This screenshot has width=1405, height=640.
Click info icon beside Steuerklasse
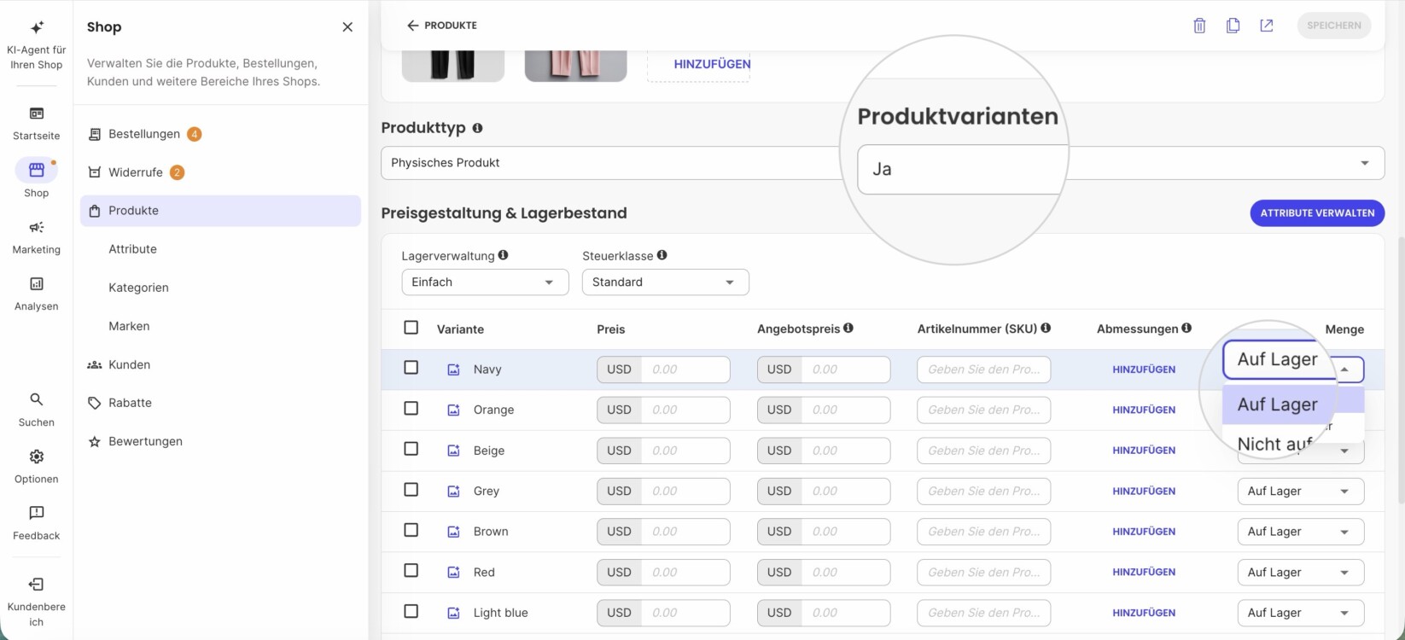662,255
